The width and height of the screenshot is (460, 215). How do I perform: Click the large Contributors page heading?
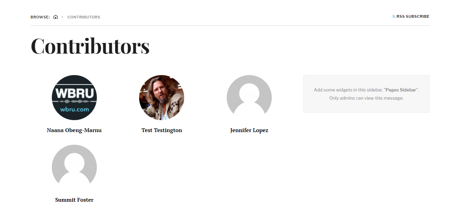(x=90, y=46)
